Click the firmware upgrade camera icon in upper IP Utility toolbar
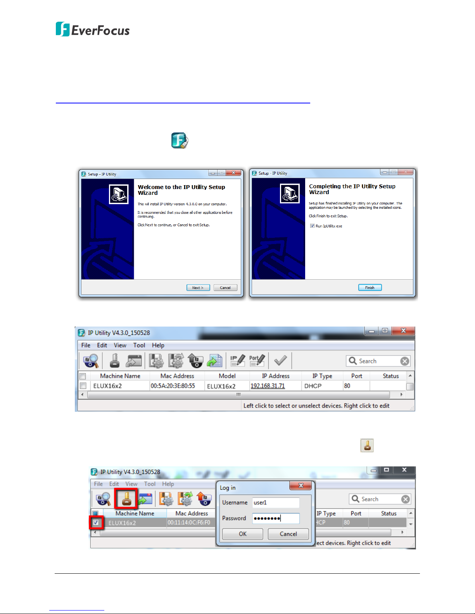Screen dimensions: 475x614 [x=195, y=361]
